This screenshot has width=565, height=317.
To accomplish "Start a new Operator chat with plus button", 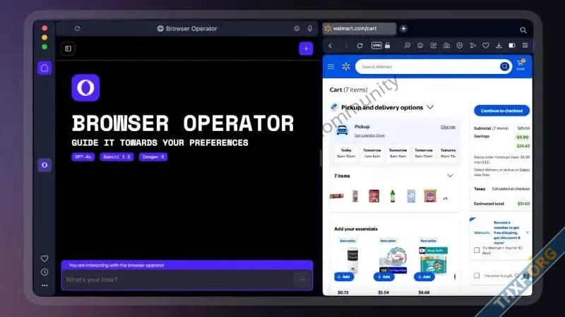I will [306, 49].
